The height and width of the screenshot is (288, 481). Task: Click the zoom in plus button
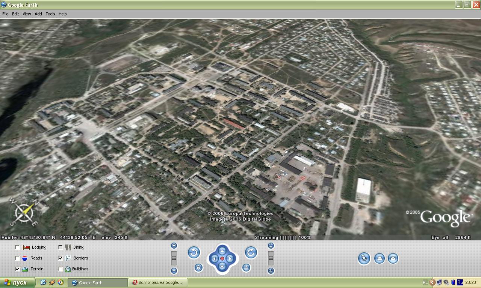pyautogui.click(x=174, y=246)
